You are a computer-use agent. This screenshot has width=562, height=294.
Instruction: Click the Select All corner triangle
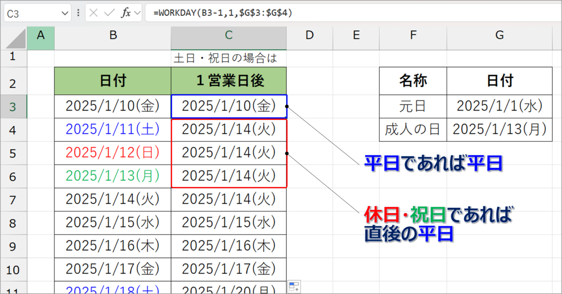pos(14,38)
